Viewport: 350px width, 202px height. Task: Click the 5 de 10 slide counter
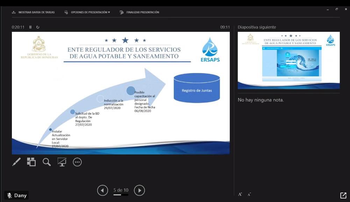[x=121, y=190]
